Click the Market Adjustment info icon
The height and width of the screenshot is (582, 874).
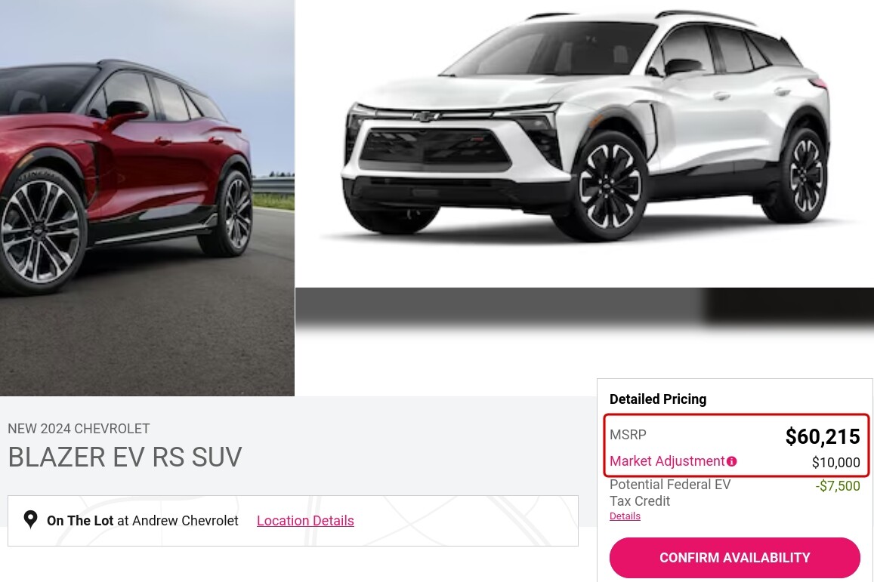pyautogui.click(x=732, y=462)
